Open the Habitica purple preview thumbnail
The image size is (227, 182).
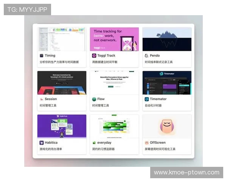tap(62, 126)
